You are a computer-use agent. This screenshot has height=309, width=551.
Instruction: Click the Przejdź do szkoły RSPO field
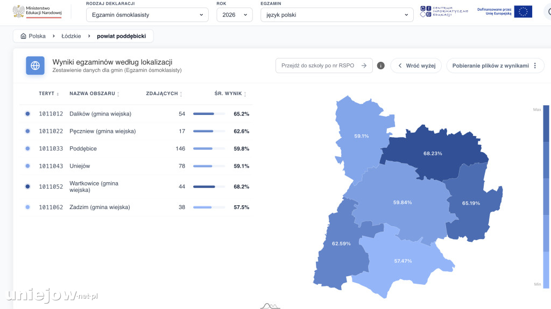[x=324, y=66]
